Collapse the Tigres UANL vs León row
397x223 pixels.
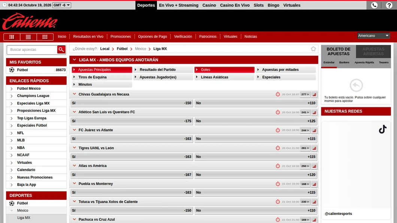tap(74, 148)
